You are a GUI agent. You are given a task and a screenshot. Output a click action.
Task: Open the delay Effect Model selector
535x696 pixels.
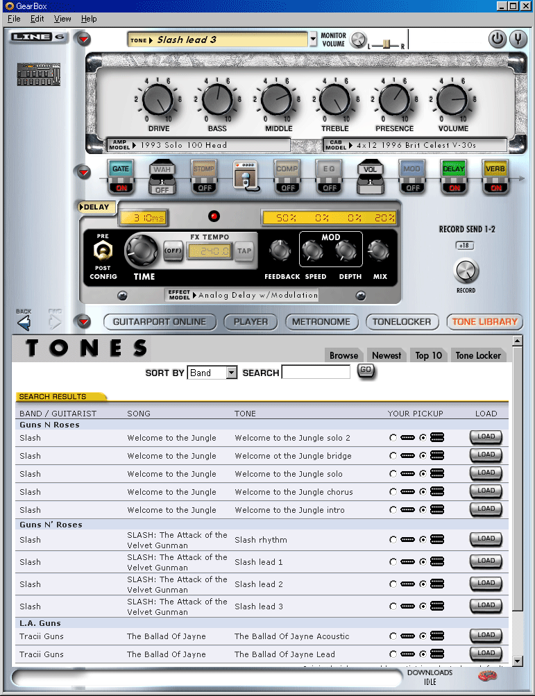(242, 295)
